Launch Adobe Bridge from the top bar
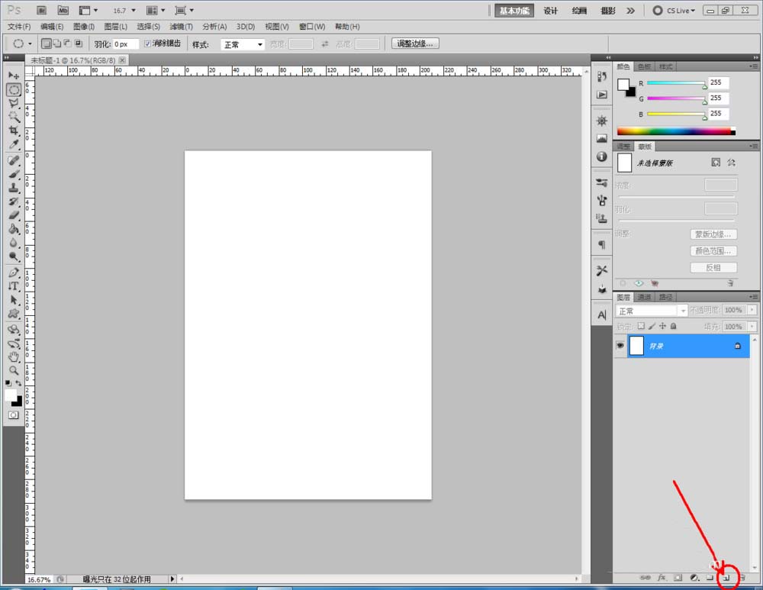Viewport: 763px width, 590px height. coord(42,11)
